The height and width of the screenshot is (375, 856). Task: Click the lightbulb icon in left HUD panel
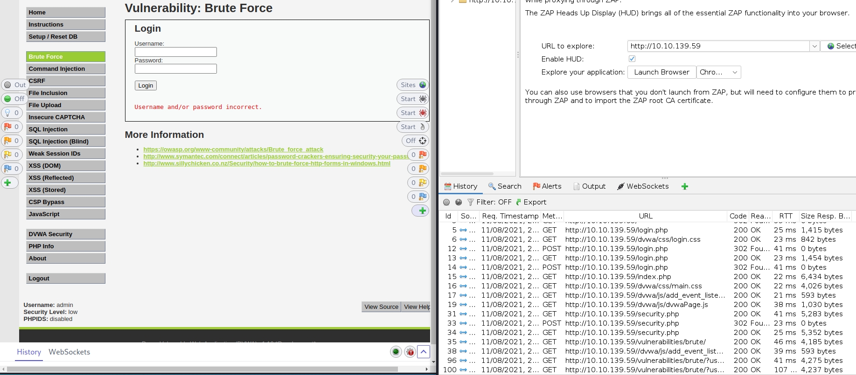pyautogui.click(x=11, y=113)
